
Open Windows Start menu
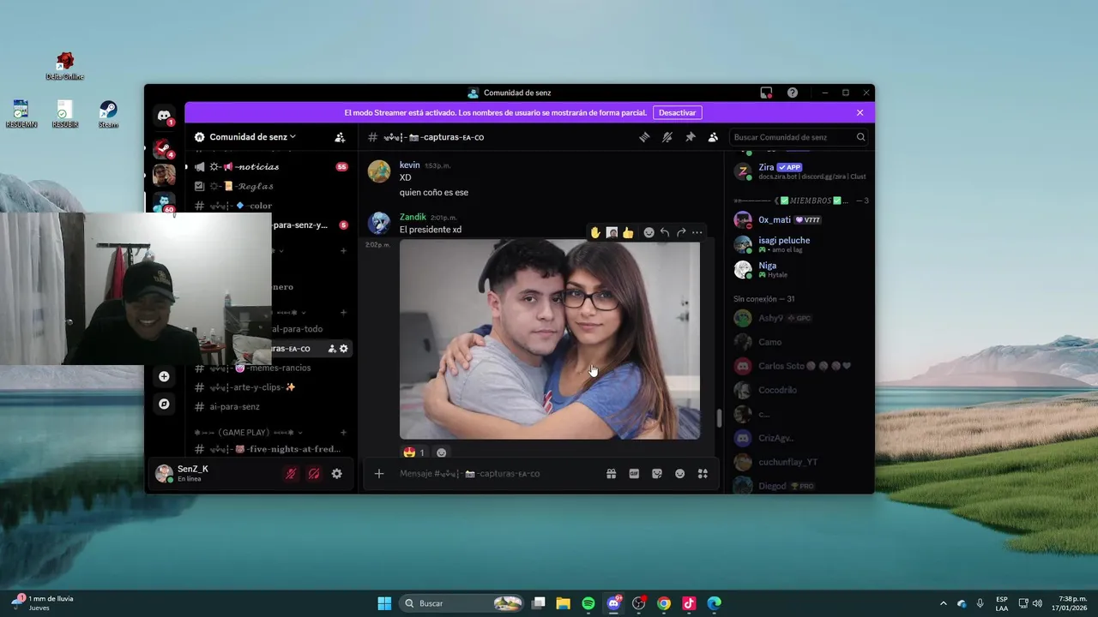[x=384, y=603]
